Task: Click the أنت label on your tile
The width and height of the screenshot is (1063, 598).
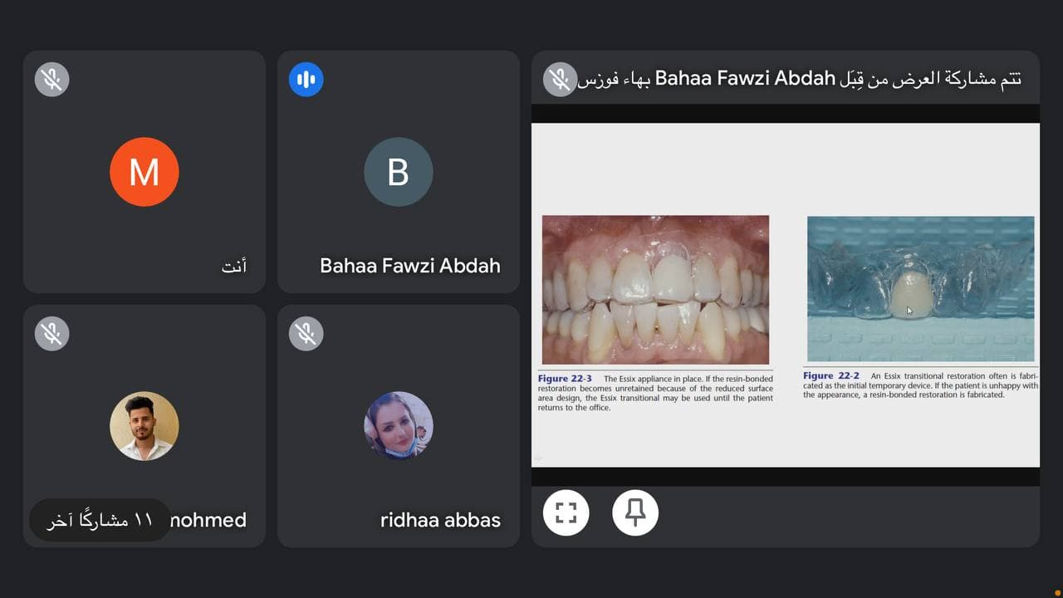Action: [233, 267]
